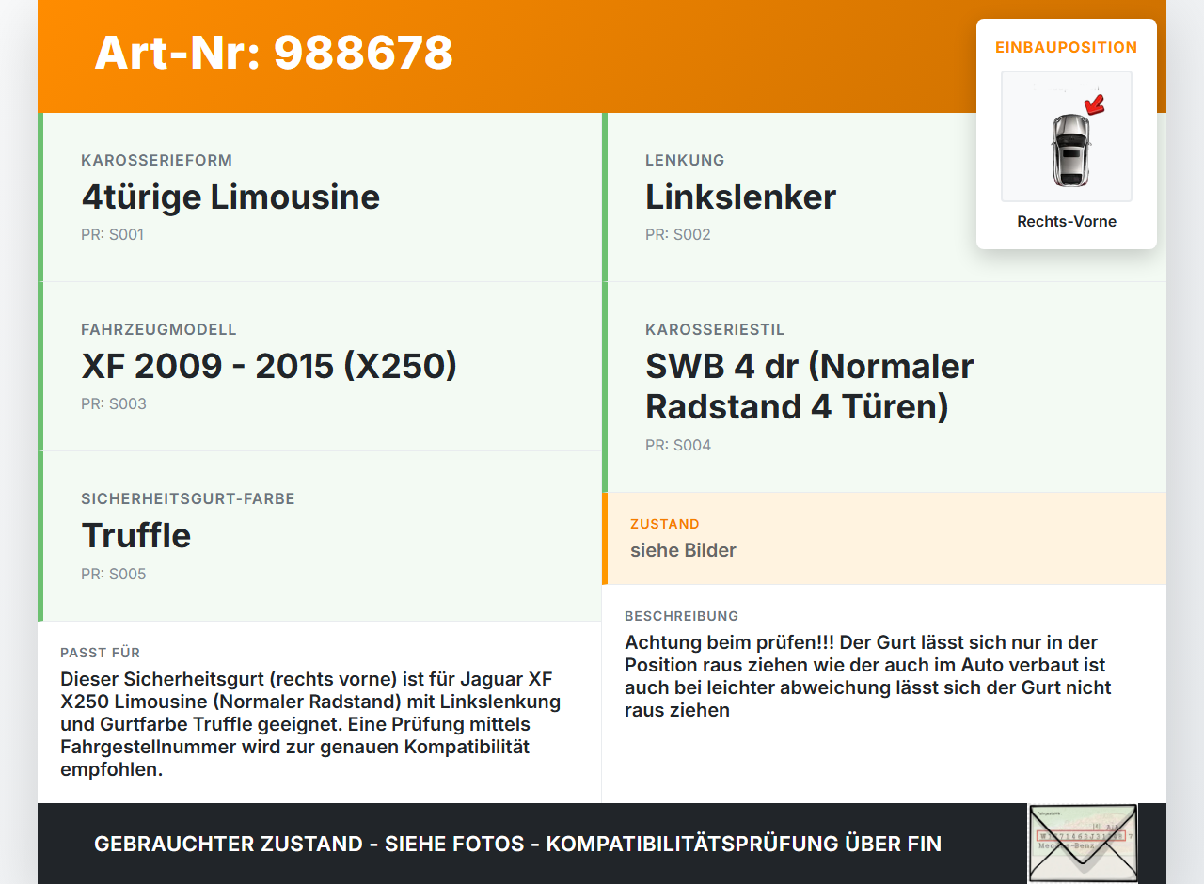The image size is (1204, 884).
Task: Click the car diagram in Einbauposition panel
Action: click(x=1066, y=136)
